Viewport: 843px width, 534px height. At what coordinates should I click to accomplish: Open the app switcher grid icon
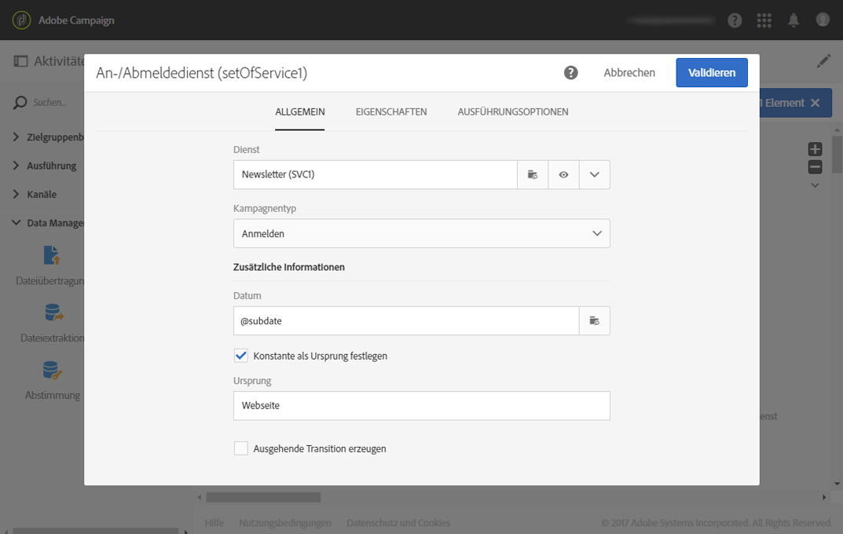point(764,20)
